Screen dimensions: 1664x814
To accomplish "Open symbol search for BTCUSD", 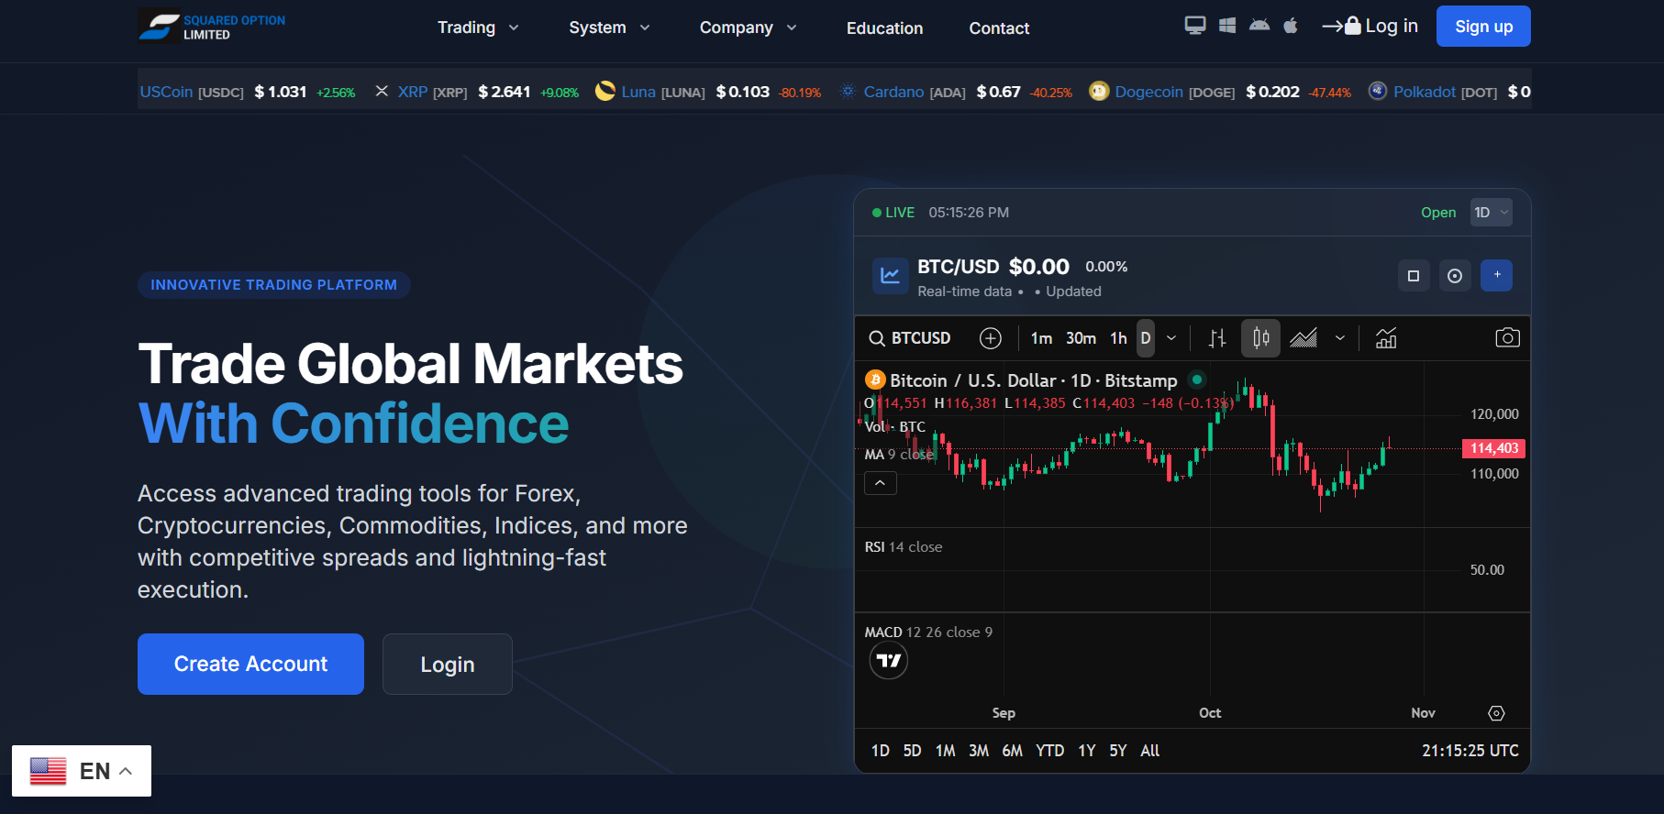I will (910, 338).
